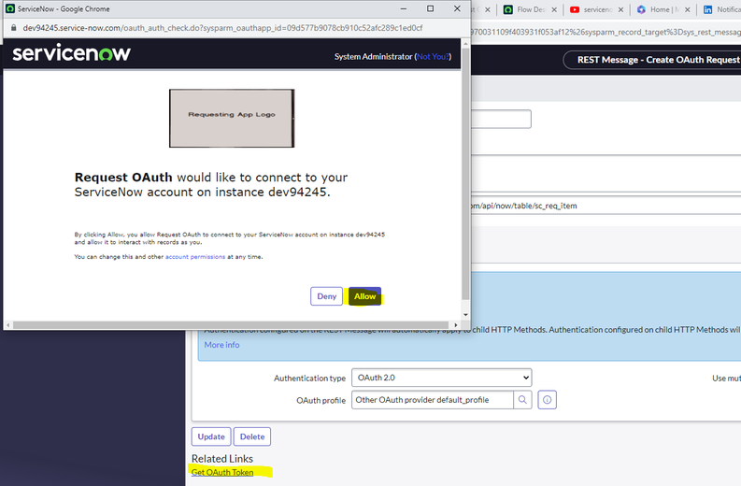Close the YouTube servicenow browser tab

621,9
